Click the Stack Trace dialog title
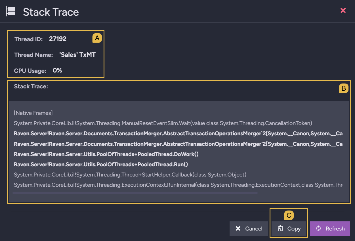Image resolution: width=355 pixels, height=241 pixels. (51, 12)
